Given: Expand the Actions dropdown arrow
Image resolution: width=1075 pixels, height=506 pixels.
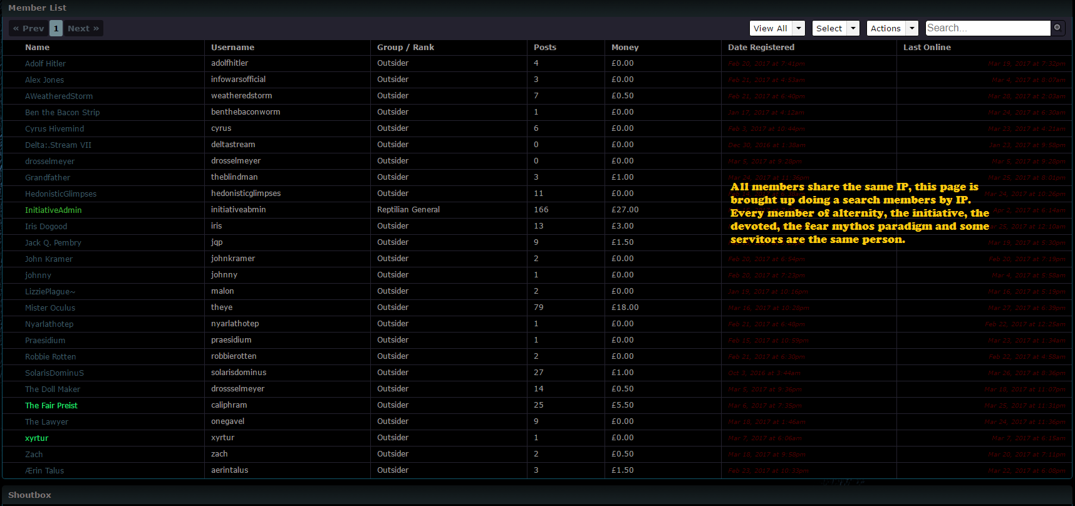Looking at the screenshot, I should [x=912, y=28].
